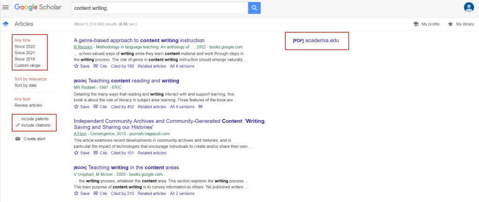Click the My profile link
This screenshot has height=202, width=479.
(430, 24)
